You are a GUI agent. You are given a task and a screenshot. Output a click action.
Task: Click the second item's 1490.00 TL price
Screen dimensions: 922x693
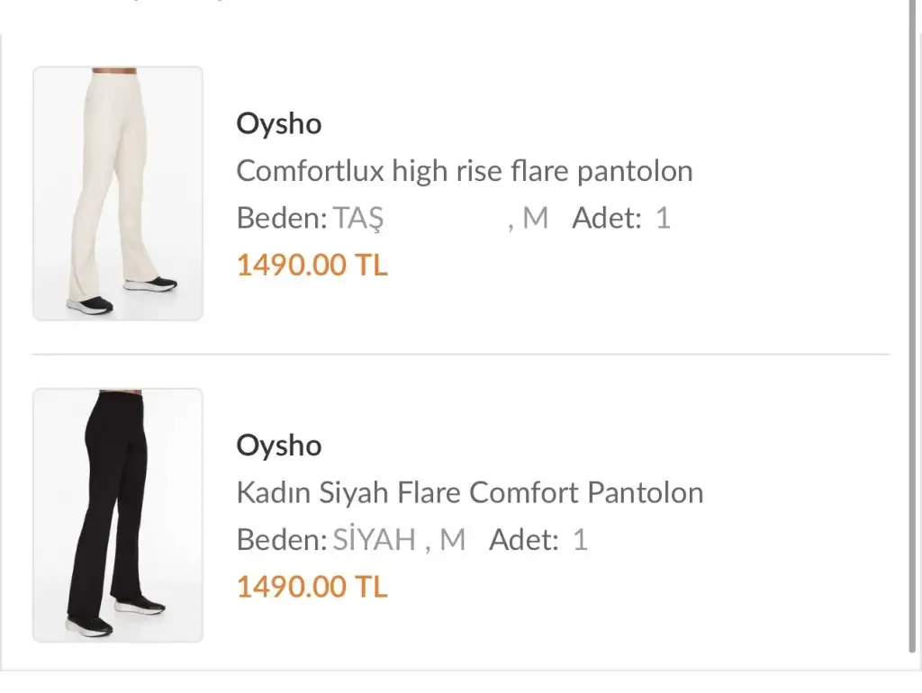click(312, 587)
